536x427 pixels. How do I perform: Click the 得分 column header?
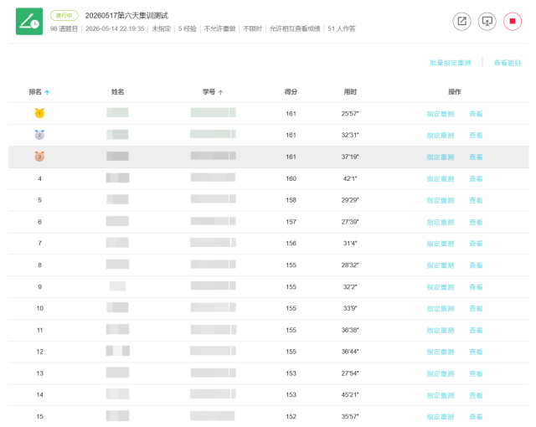pyautogui.click(x=291, y=92)
